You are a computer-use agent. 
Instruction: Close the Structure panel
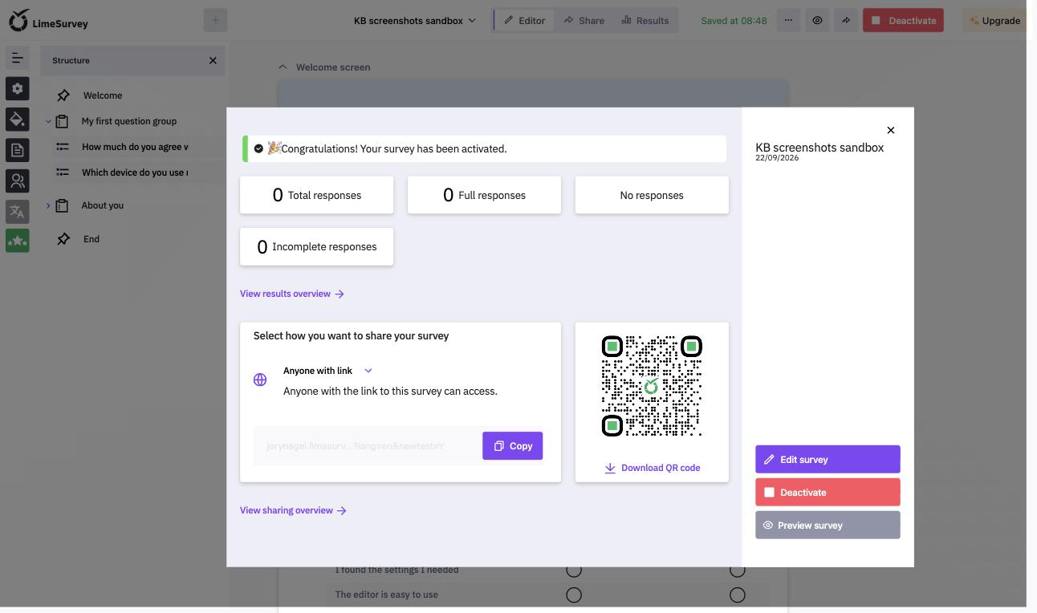(x=213, y=60)
